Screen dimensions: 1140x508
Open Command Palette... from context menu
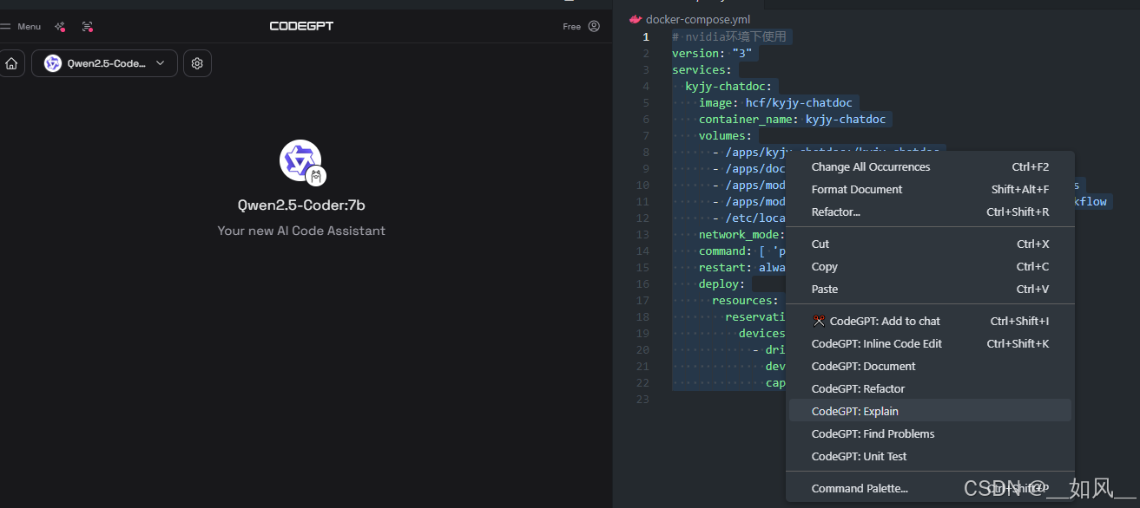click(x=930, y=489)
